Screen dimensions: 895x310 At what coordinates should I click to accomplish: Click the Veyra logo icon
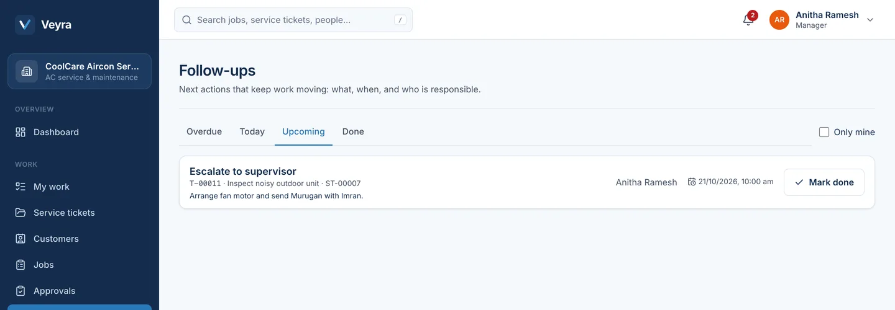(x=25, y=25)
